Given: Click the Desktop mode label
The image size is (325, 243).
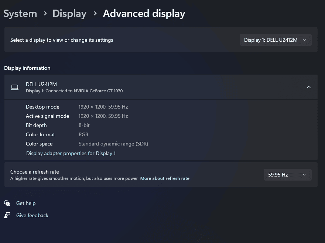Looking at the screenshot, I should [x=42, y=107].
